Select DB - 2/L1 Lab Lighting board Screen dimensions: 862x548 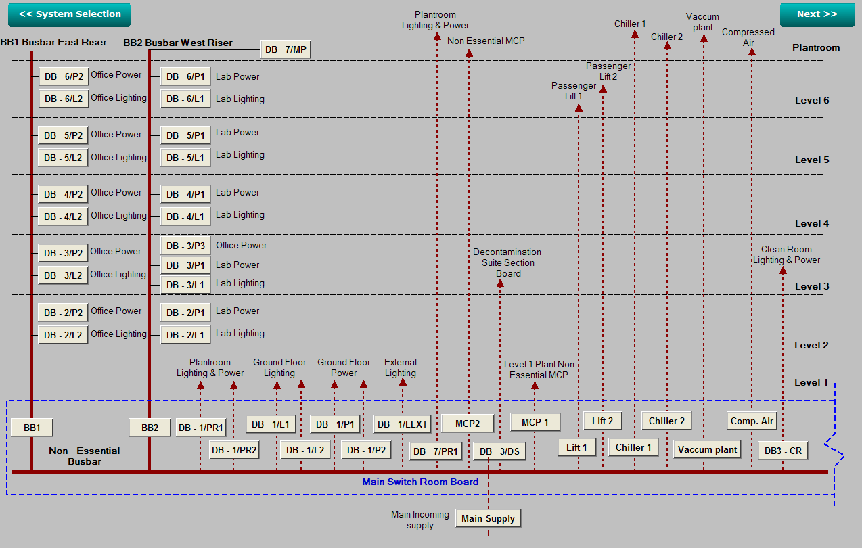tap(185, 335)
